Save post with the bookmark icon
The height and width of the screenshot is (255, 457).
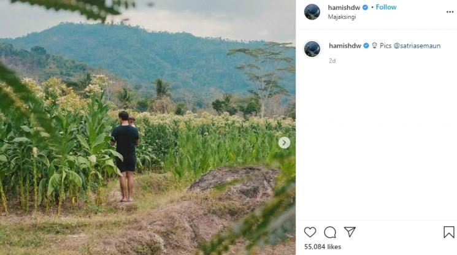coord(449,232)
